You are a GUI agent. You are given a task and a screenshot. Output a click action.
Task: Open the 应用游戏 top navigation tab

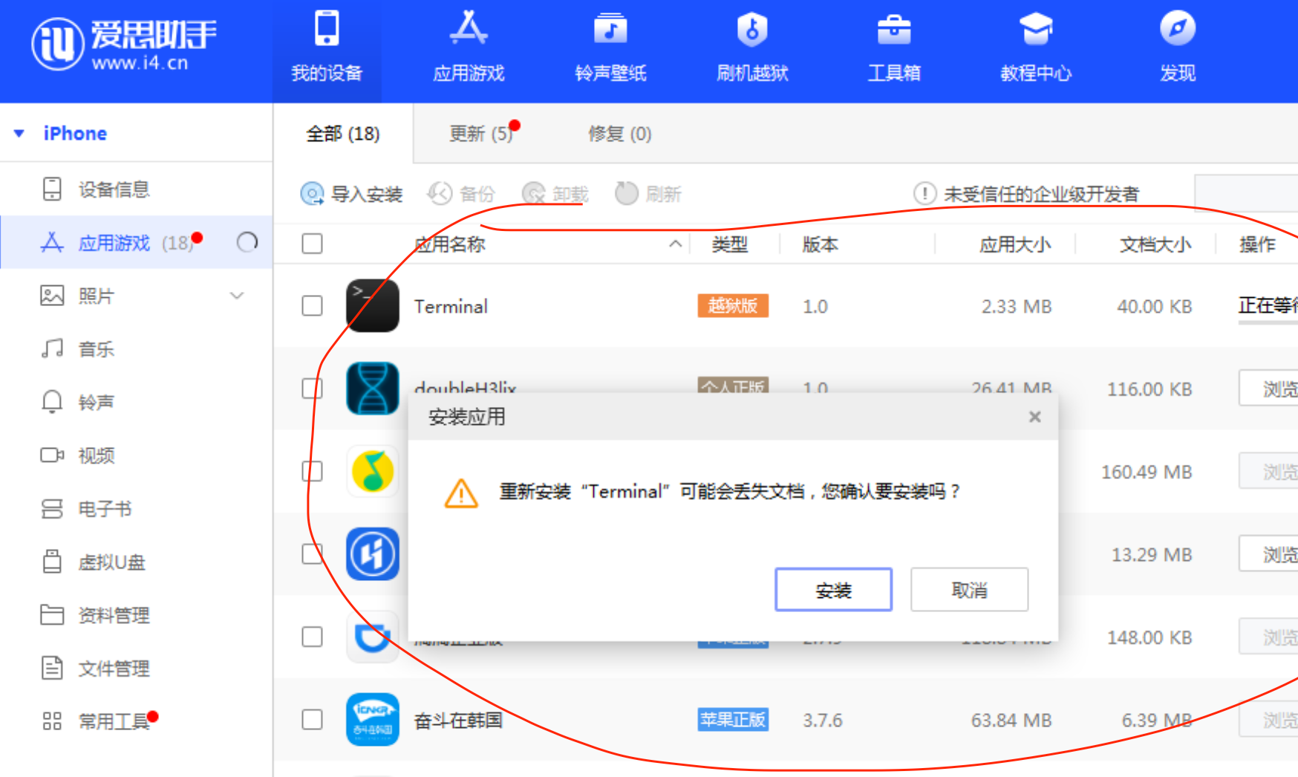[469, 46]
